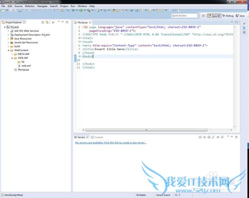Open the Debug button dropdown arrow
This screenshot has width=249, height=198.
[77, 10]
